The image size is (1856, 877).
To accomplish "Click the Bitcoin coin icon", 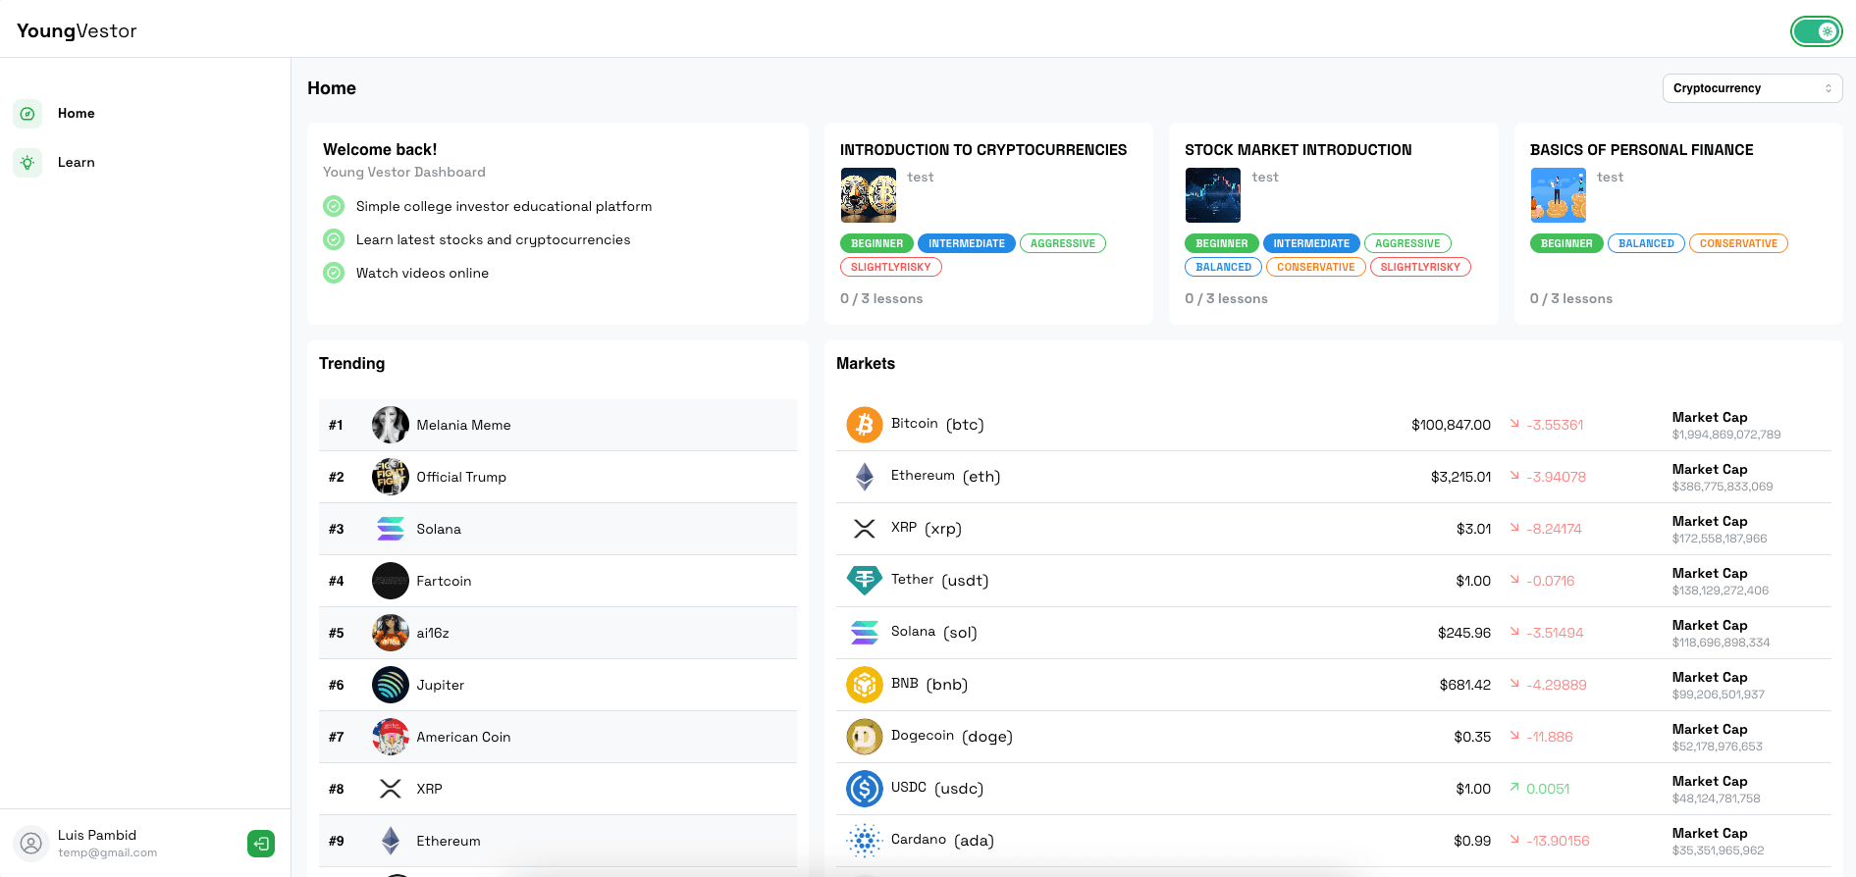I will pos(864,425).
